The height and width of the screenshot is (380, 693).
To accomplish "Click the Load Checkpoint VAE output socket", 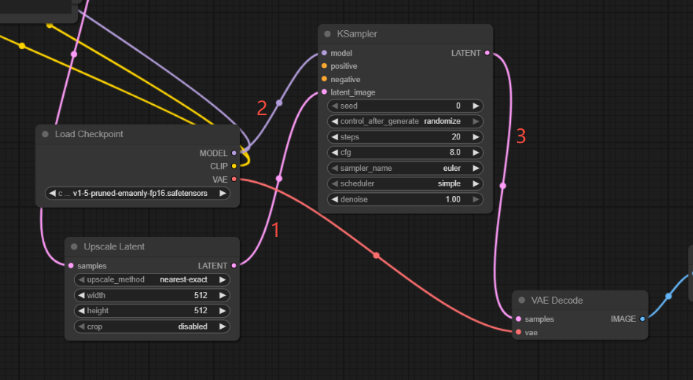I will click(234, 179).
